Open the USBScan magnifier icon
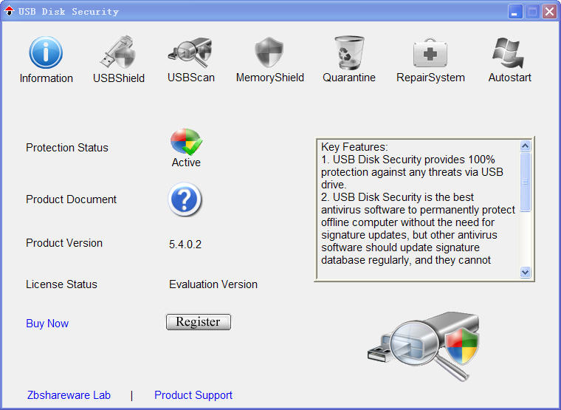 [x=190, y=53]
